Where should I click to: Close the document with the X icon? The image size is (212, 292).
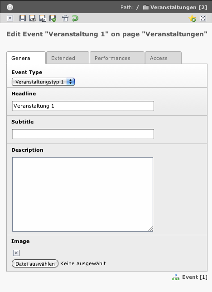pos(10,18)
